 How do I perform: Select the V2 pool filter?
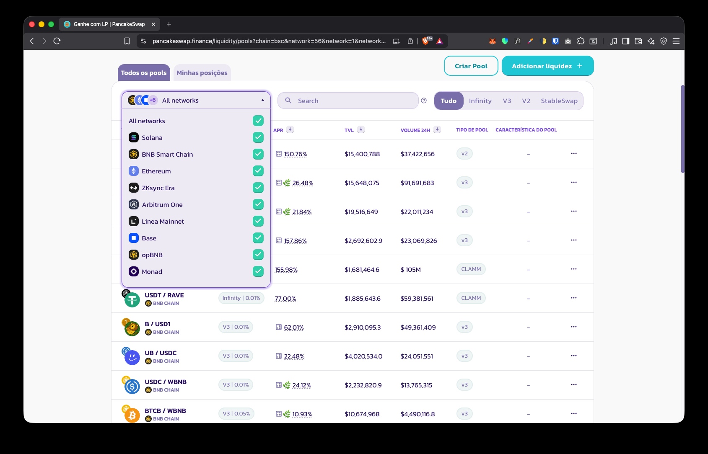[526, 101]
